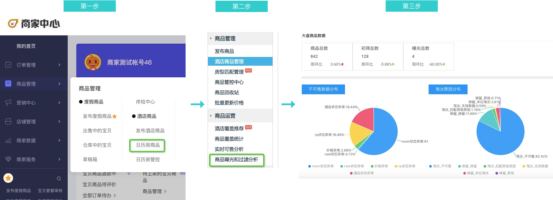Click 仓库中的宝贝 in the flyout
Screen dimensions: 553x200
click(x=97, y=145)
